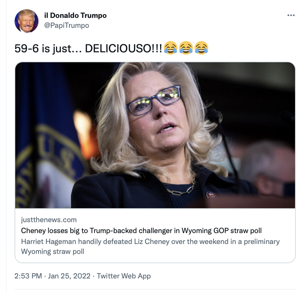
Task: Open the tweet's more options menu
Action: tap(291, 15)
